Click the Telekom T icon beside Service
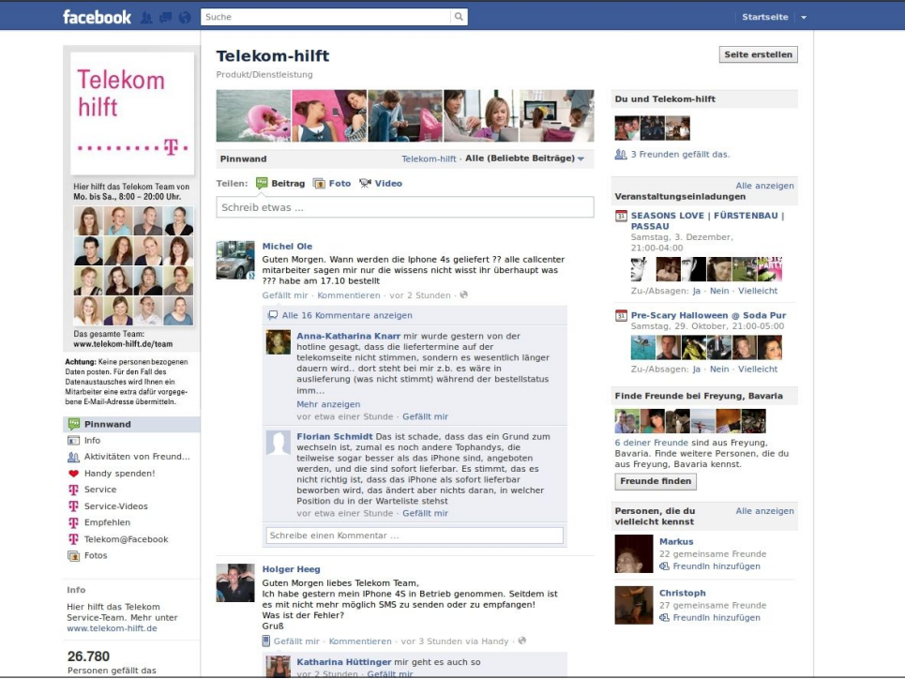905x679 pixels. [73, 490]
